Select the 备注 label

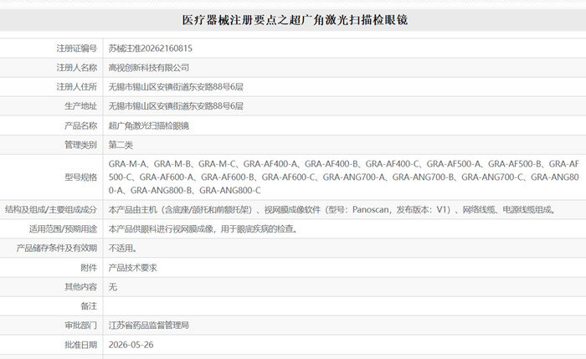click(89, 306)
